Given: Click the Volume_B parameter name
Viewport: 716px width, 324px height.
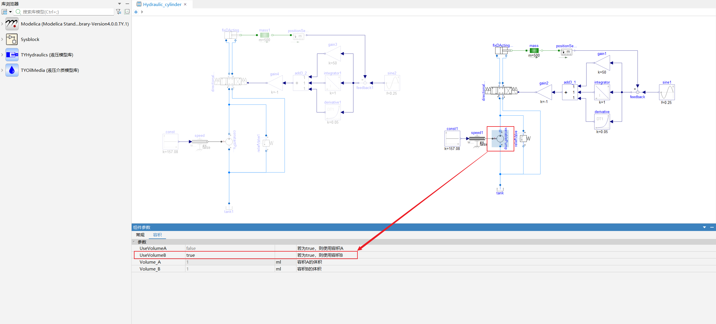Looking at the screenshot, I should pos(150,269).
